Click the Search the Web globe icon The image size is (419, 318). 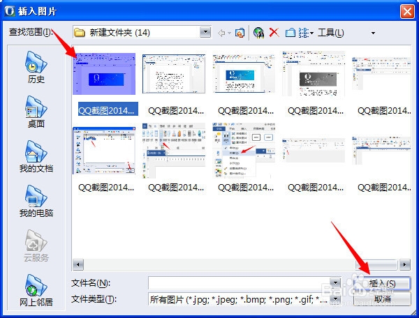(x=258, y=33)
